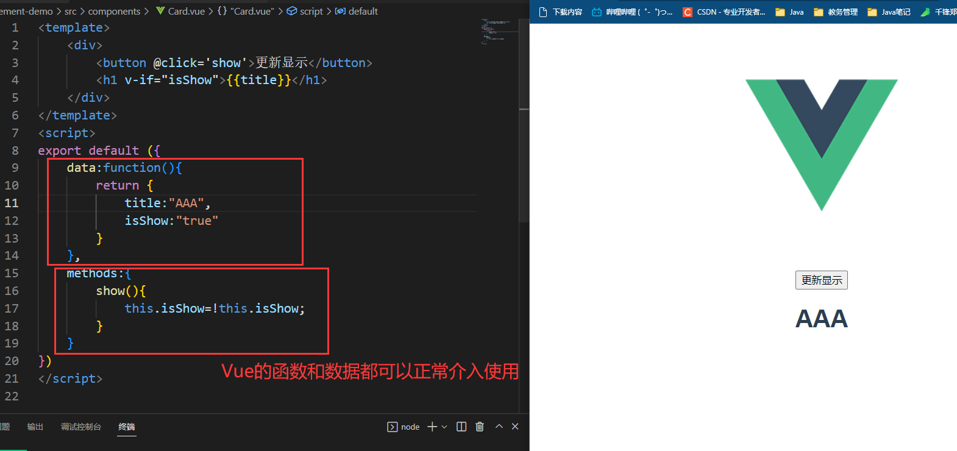Image resolution: width=957 pixels, height=451 pixels.
Task: Select the 终端 panel tab
Action: pos(127,427)
